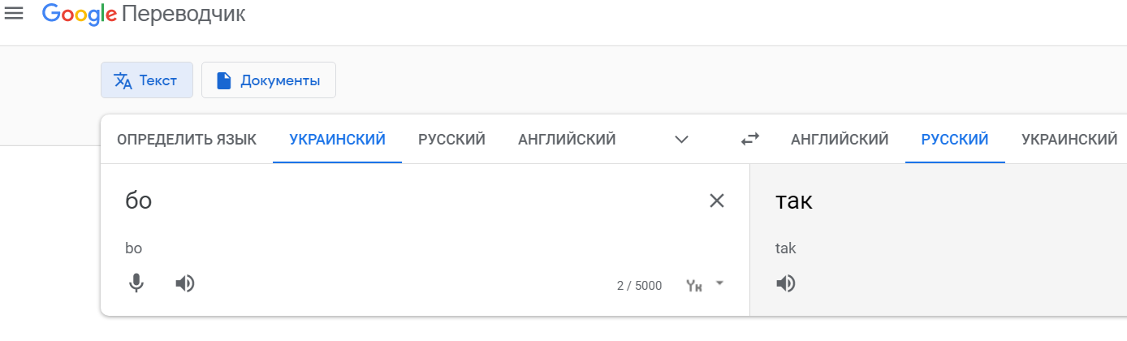Set source language to РУССКИЙ
1127x341 pixels.
(451, 140)
